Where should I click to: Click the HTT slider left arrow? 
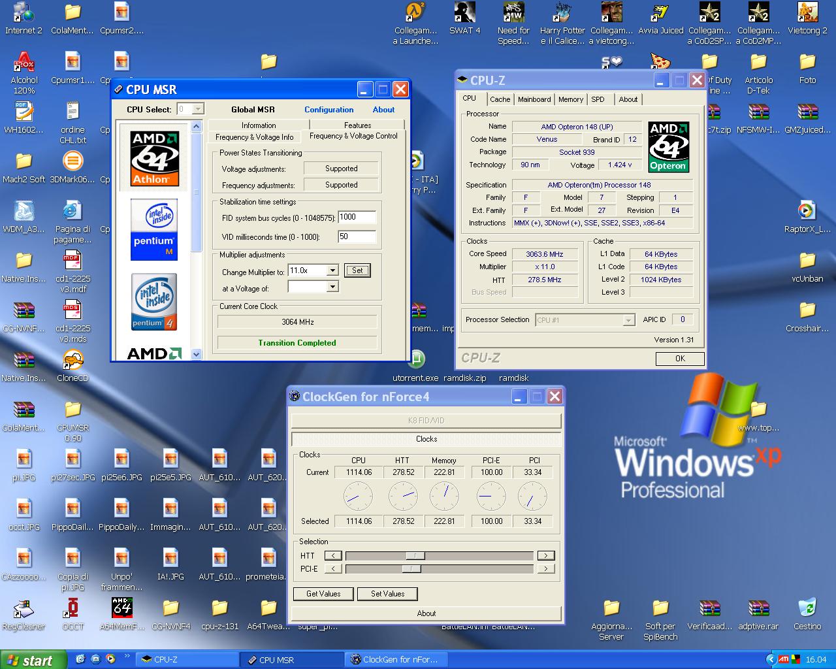332,556
